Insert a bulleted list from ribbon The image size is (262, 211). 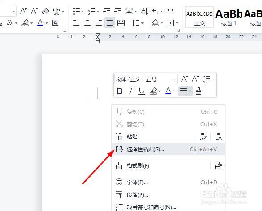76,11
